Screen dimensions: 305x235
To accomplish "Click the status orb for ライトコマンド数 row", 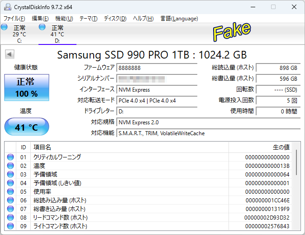I will pyautogui.click(x=10, y=226).
